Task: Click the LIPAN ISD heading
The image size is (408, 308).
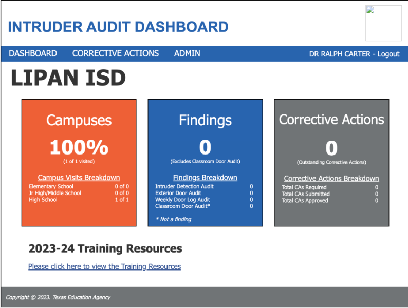Action: coord(68,78)
